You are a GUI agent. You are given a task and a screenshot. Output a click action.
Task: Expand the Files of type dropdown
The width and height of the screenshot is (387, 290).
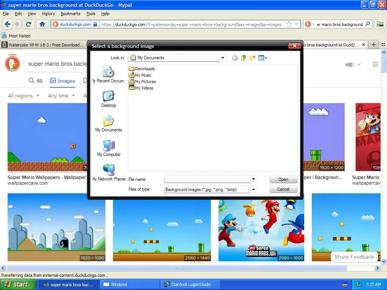[x=253, y=190]
